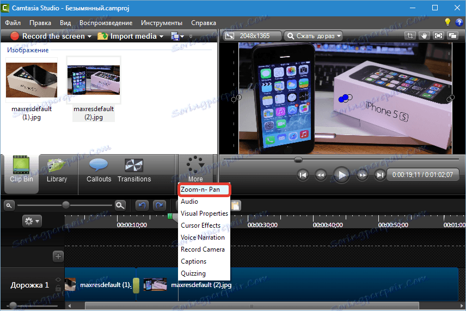Click the track height slider handle

click(x=13, y=306)
